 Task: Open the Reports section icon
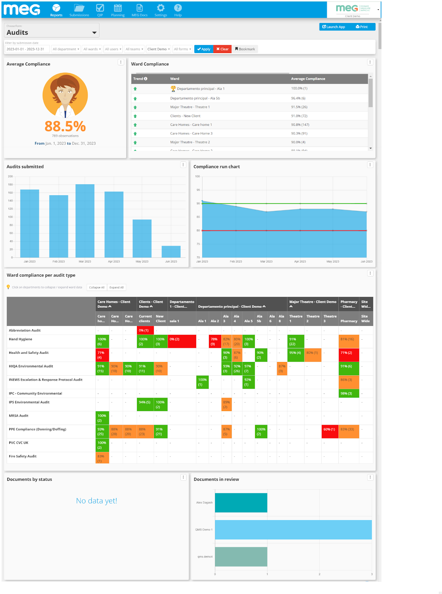56,8
